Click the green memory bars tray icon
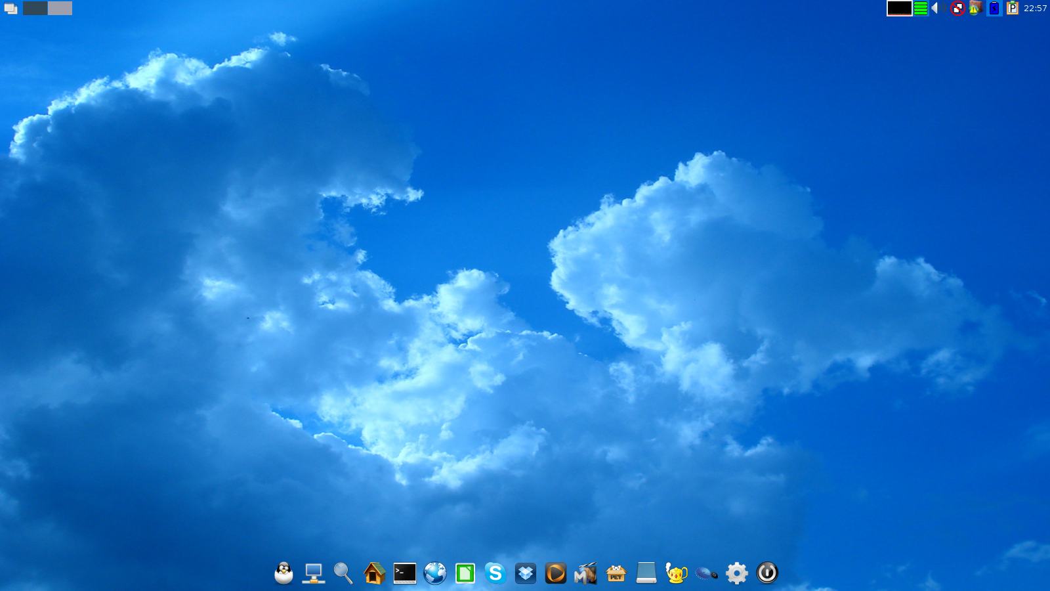 click(921, 8)
